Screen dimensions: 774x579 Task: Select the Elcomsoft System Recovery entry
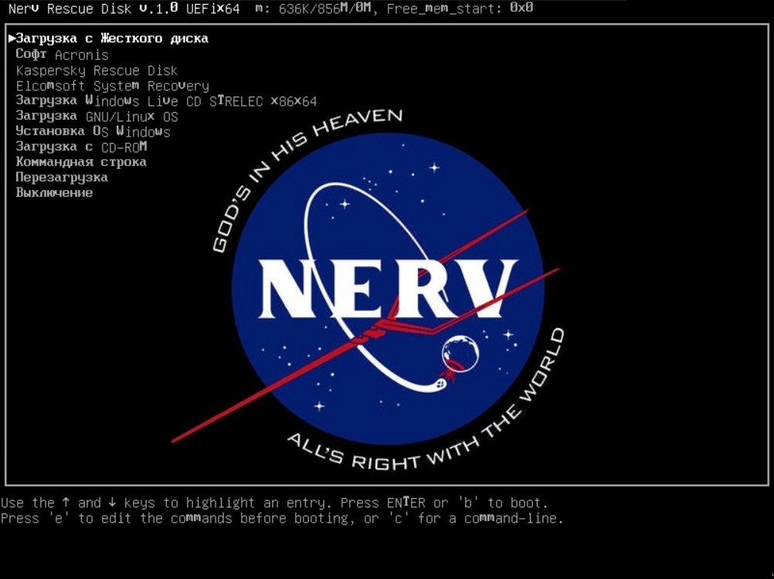click(x=113, y=86)
